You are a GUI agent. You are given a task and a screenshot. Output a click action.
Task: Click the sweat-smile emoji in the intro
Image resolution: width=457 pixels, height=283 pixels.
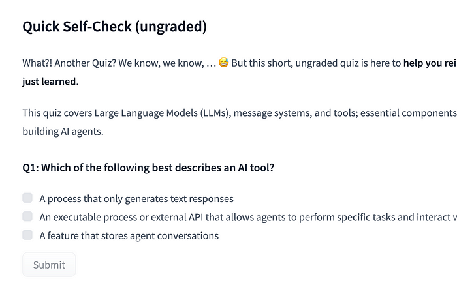pos(224,65)
